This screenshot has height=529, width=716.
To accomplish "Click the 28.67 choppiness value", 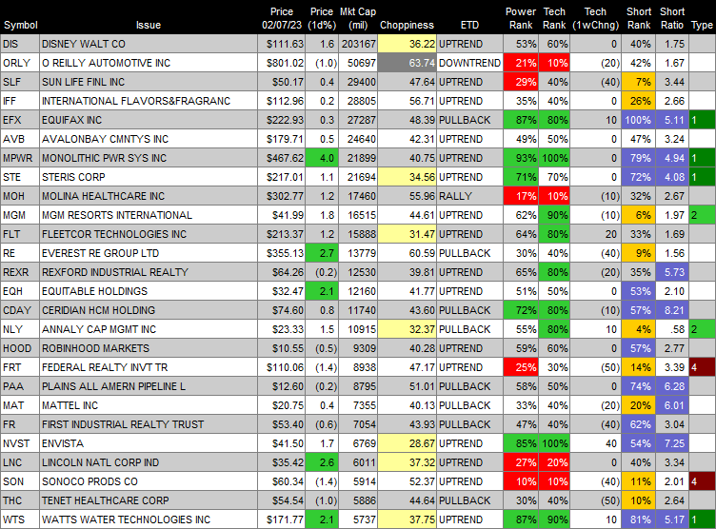I will pos(407,443).
